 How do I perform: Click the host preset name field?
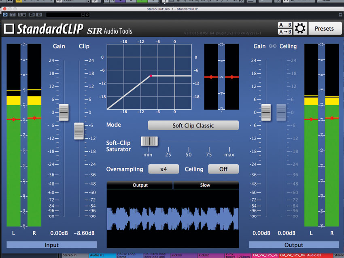click(x=64, y=15)
